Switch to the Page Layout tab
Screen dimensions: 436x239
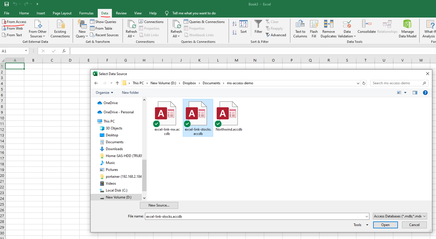pyautogui.click(x=62, y=13)
